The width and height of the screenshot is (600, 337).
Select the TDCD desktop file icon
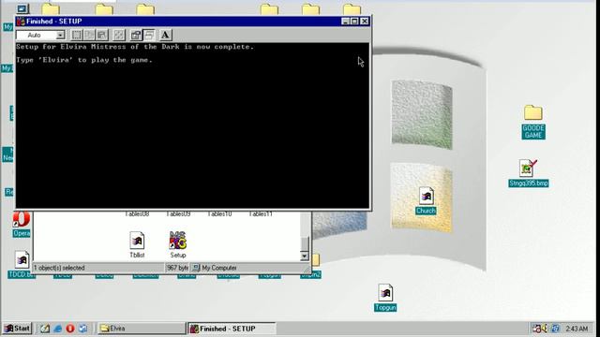tap(22, 264)
